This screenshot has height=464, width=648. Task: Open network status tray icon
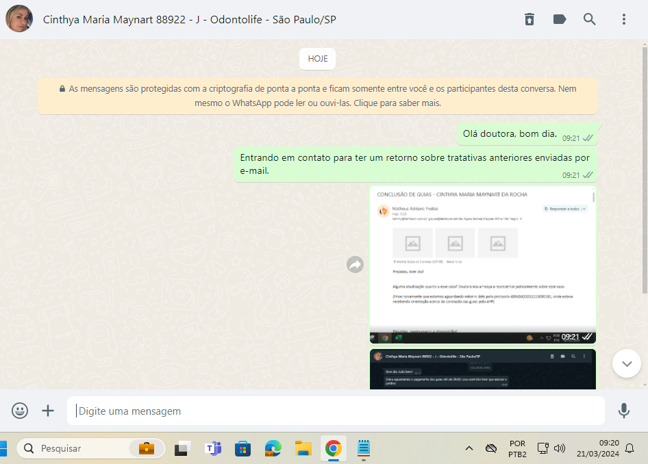click(x=543, y=448)
